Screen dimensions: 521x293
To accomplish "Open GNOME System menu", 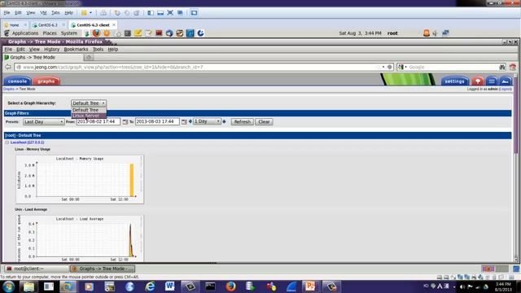I will [68, 33].
